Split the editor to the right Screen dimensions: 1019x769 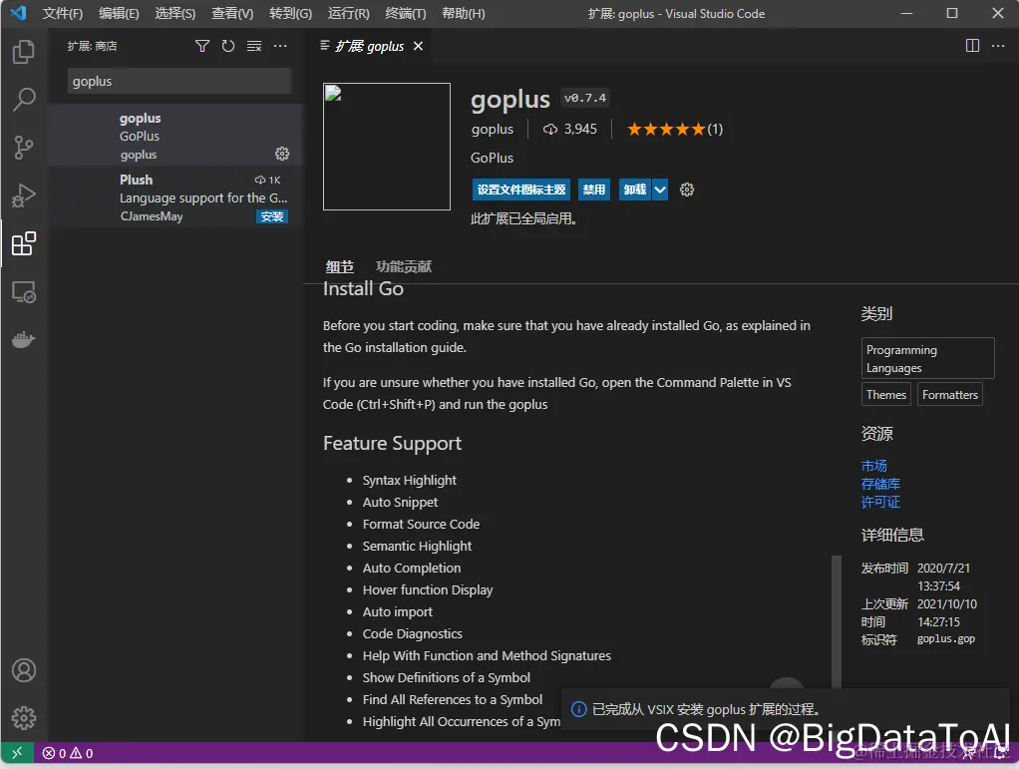coord(972,46)
